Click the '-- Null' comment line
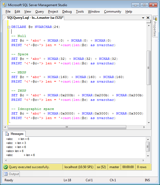The height and width of the screenshot is (185, 160). (x=19, y=36)
